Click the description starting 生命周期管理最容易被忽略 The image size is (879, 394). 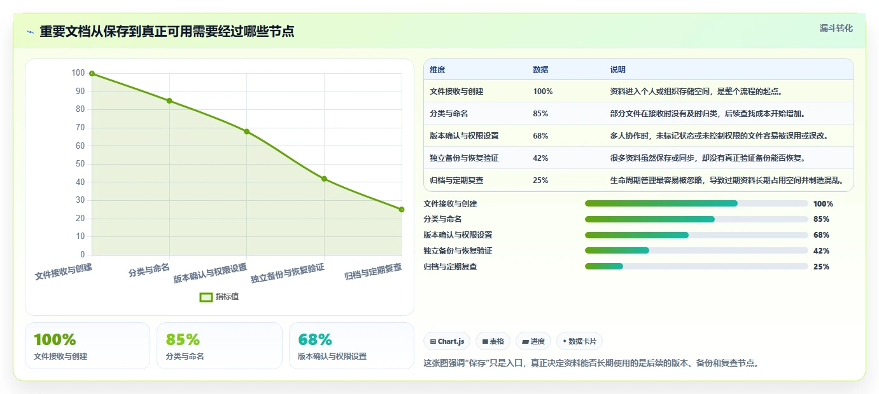pos(727,180)
